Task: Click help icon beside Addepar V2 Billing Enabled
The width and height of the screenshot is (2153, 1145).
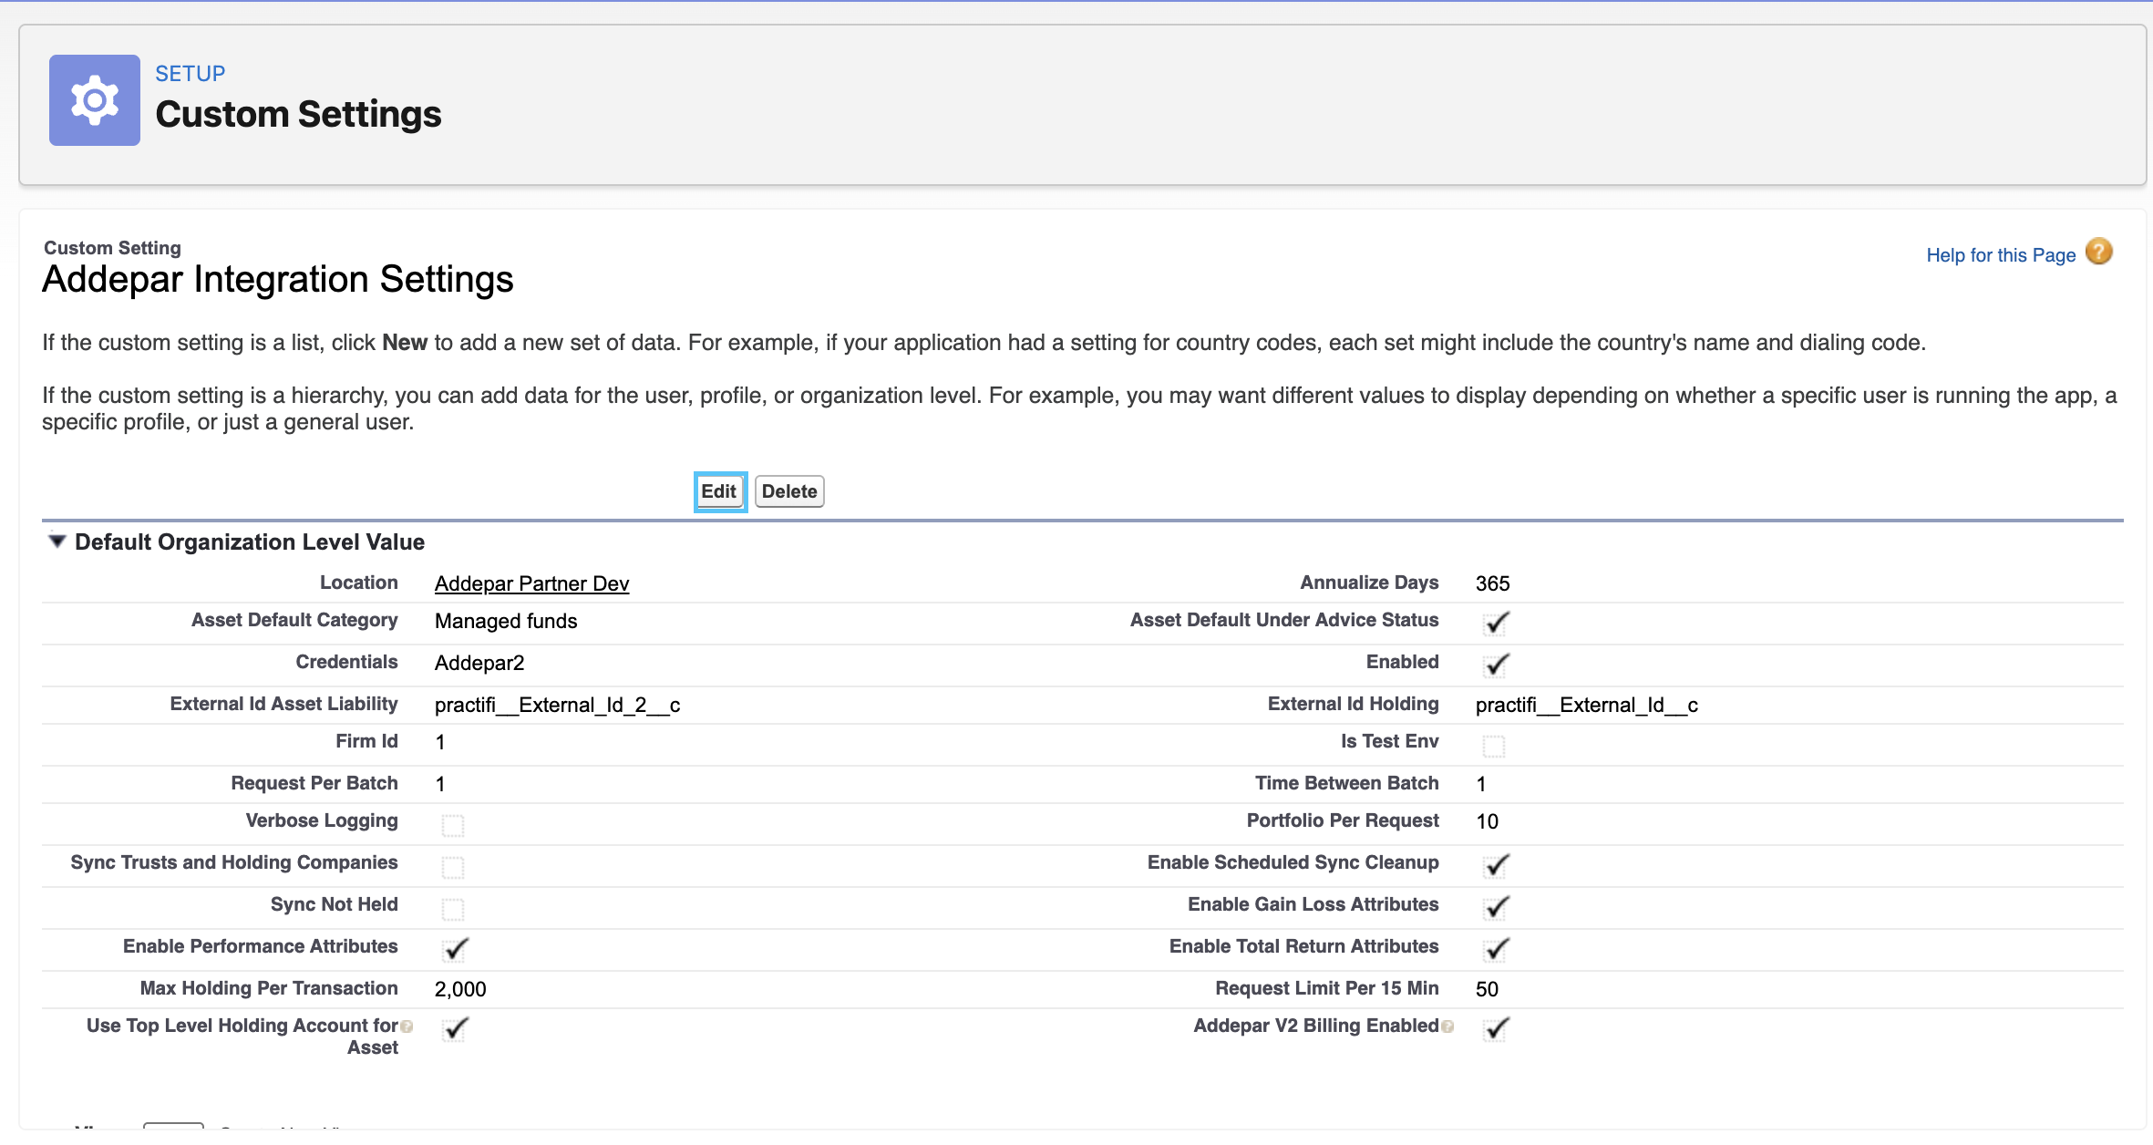Action: point(1447,1026)
